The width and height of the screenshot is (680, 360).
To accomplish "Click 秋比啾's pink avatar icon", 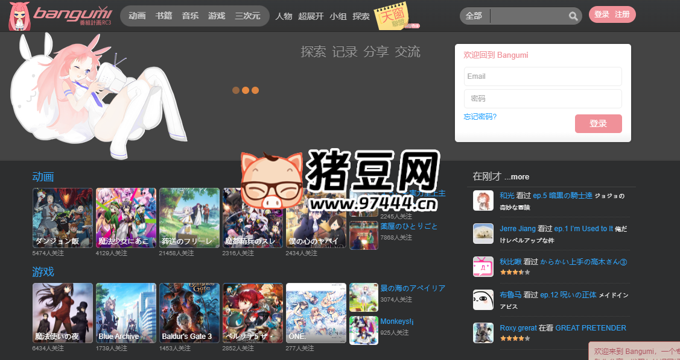I will (483, 266).
